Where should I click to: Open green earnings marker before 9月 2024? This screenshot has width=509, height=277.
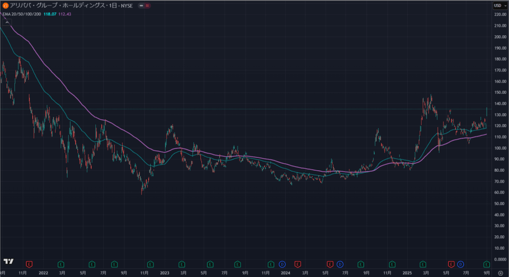[361, 265]
